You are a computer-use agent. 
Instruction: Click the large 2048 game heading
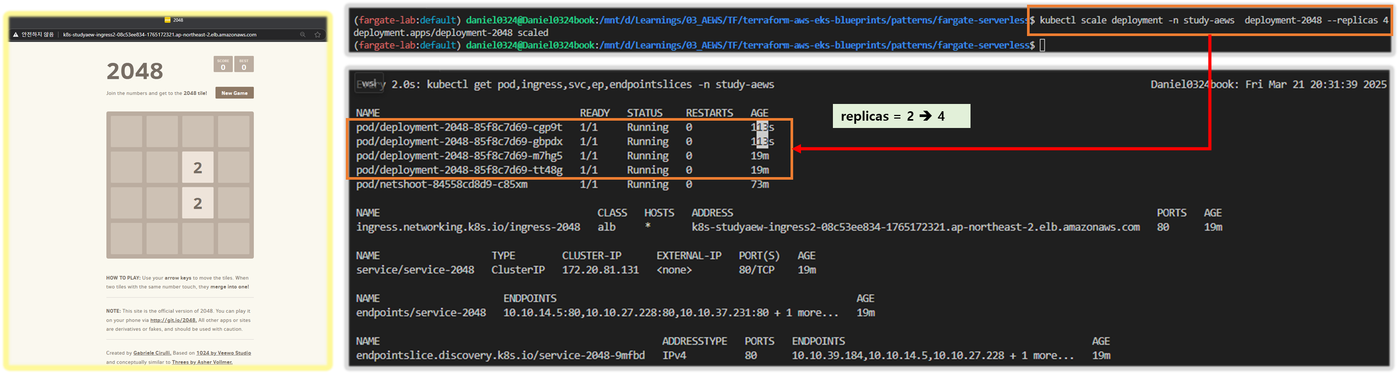(x=134, y=71)
